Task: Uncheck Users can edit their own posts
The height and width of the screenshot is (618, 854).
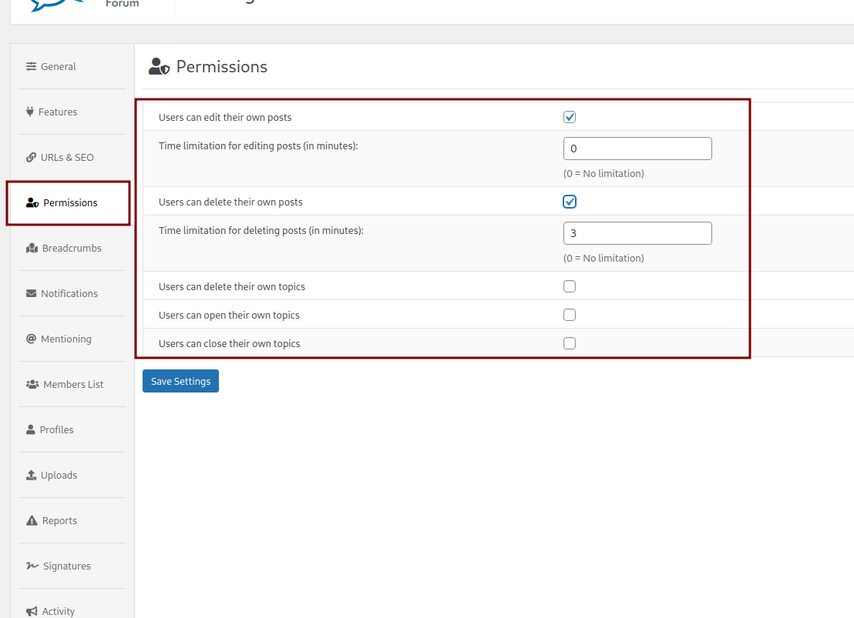Action: pyautogui.click(x=570, y=117)
